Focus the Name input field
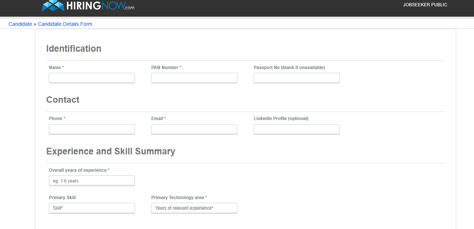Viewport: 474px width, 229px height. [x=92, y=78]
